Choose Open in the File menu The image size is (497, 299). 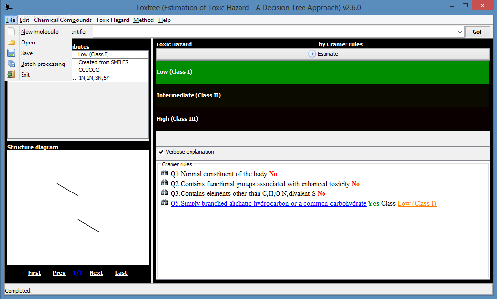[28, 43]
